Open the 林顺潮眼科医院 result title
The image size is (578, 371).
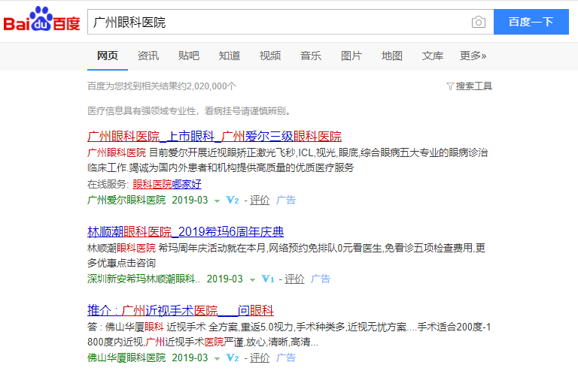(185, 231)
